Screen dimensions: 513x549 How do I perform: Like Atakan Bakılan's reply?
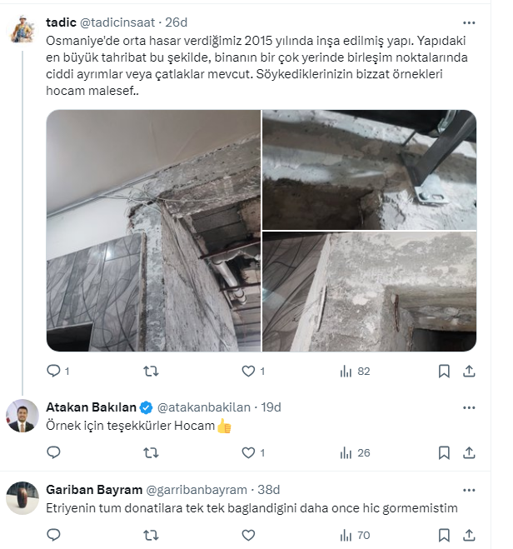pos(248,452)
